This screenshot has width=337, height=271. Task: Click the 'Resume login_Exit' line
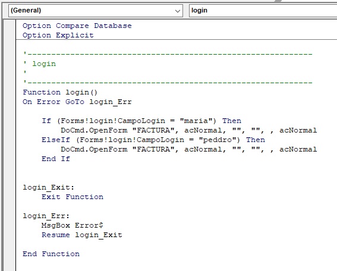point(82,235)
